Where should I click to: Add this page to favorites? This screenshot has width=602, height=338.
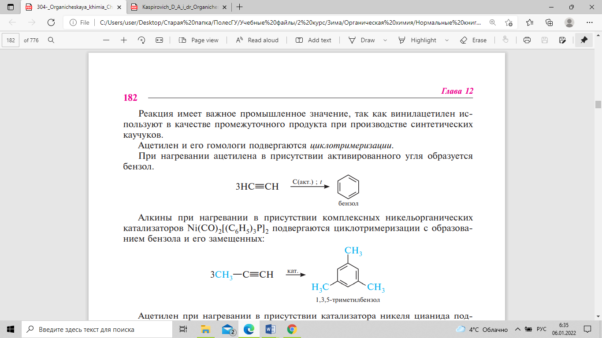click(509, 22)
